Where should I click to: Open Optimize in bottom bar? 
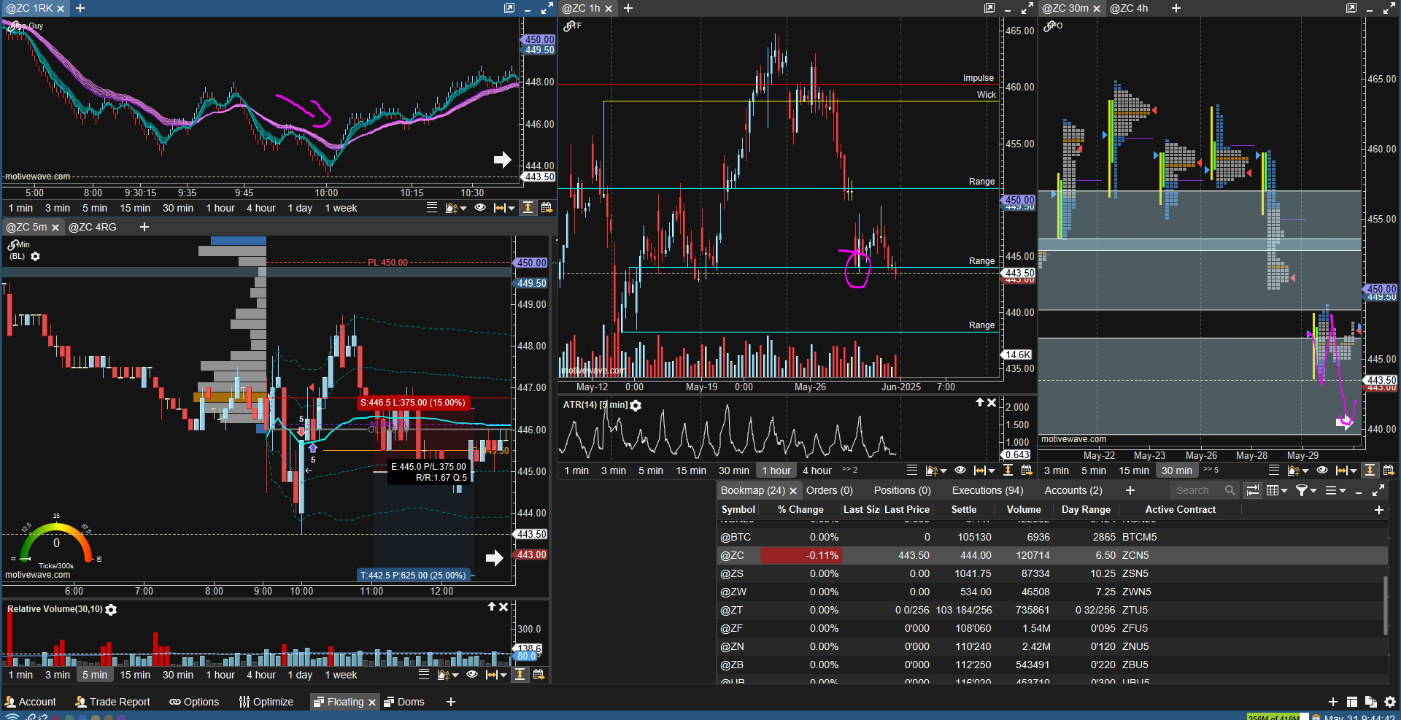coord(266,702)
